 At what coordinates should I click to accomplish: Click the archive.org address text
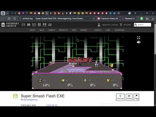coord(28,19)
